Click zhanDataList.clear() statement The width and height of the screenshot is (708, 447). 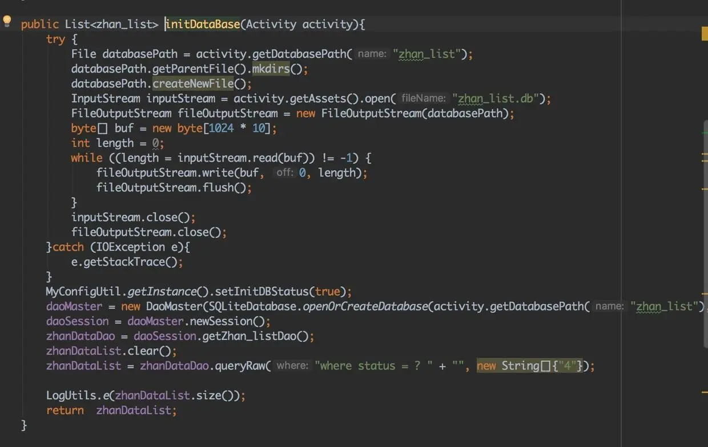[112, 351]
